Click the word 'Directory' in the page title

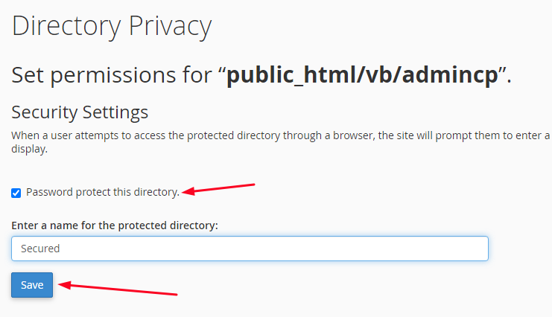(x=66, y=26)
